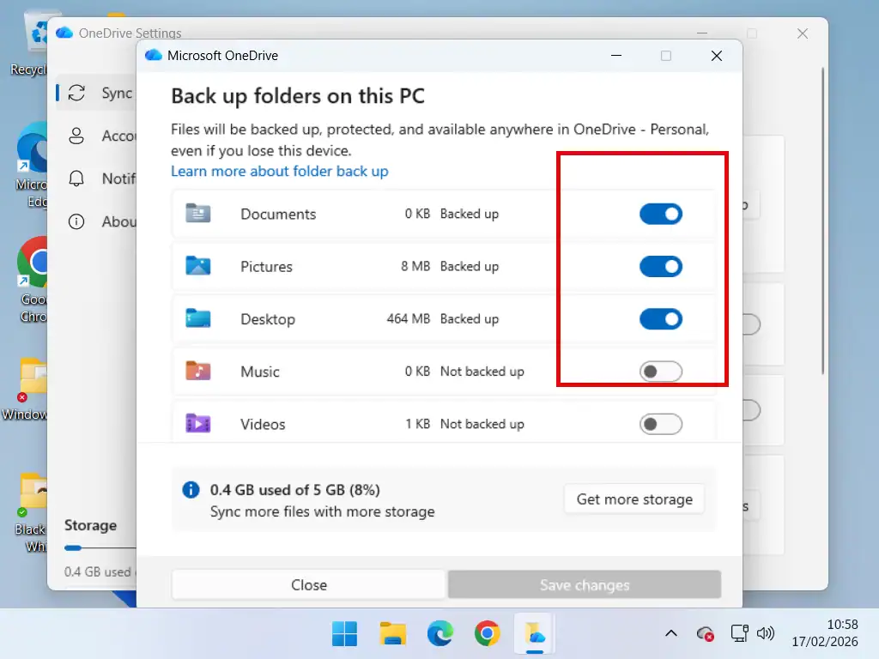Turn on backup for the Videos folder
Viewport: 879px width, 659px height.
point(661,423)
